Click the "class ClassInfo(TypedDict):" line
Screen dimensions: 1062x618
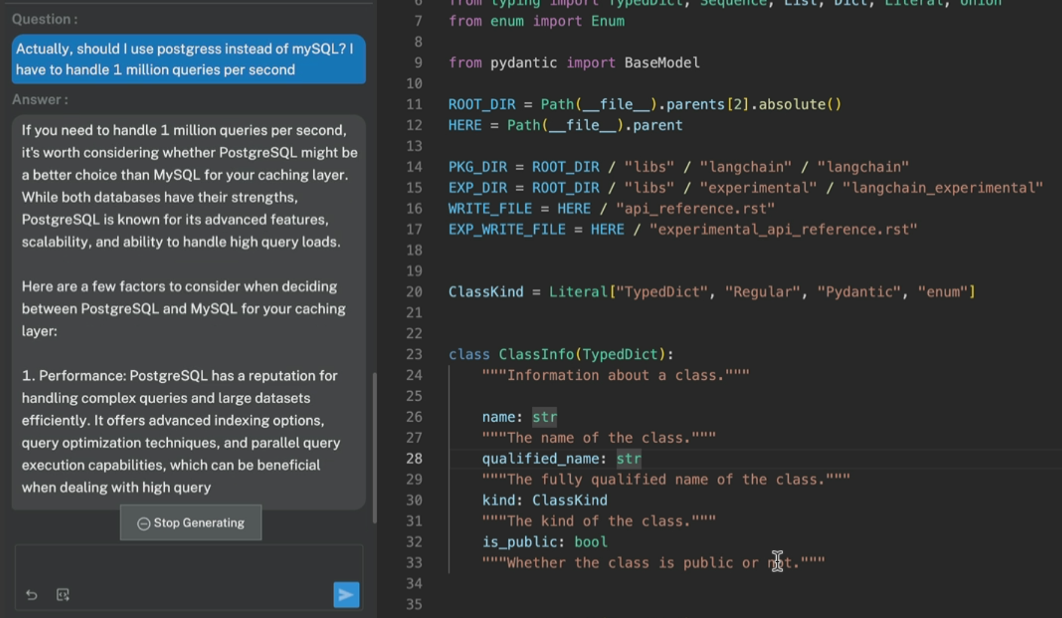561,355
